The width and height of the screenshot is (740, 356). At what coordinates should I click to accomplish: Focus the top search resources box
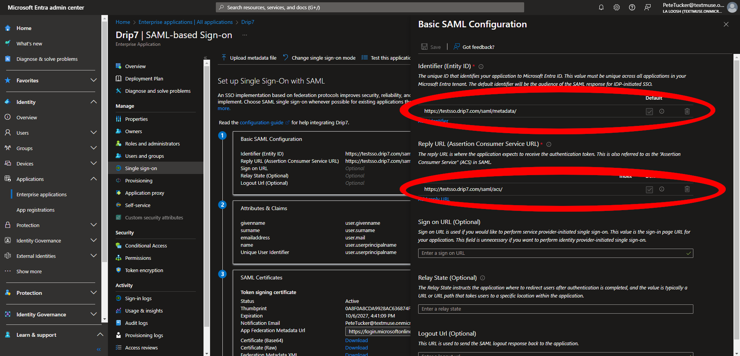[x=370, y=7]
